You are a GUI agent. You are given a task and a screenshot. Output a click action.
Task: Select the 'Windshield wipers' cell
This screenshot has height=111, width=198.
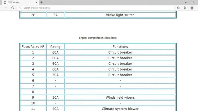pyautogui.click(x=120, y=97)
